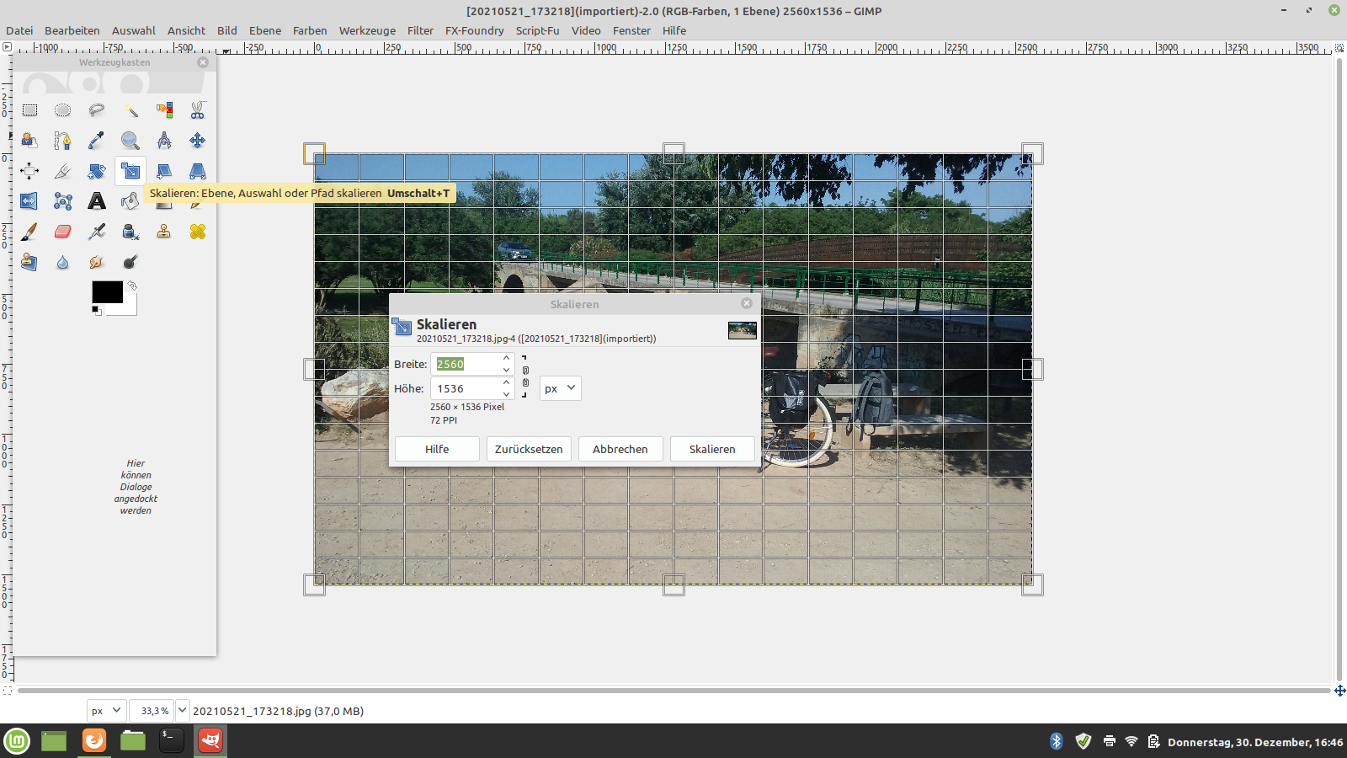Swap foreground and background colors

[132, 286]
